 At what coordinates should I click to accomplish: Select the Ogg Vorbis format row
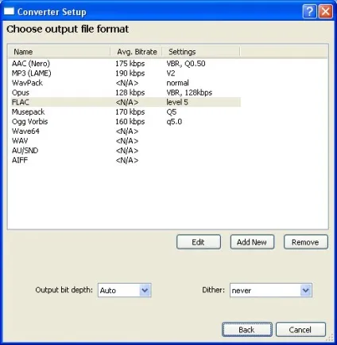[126, 122]
